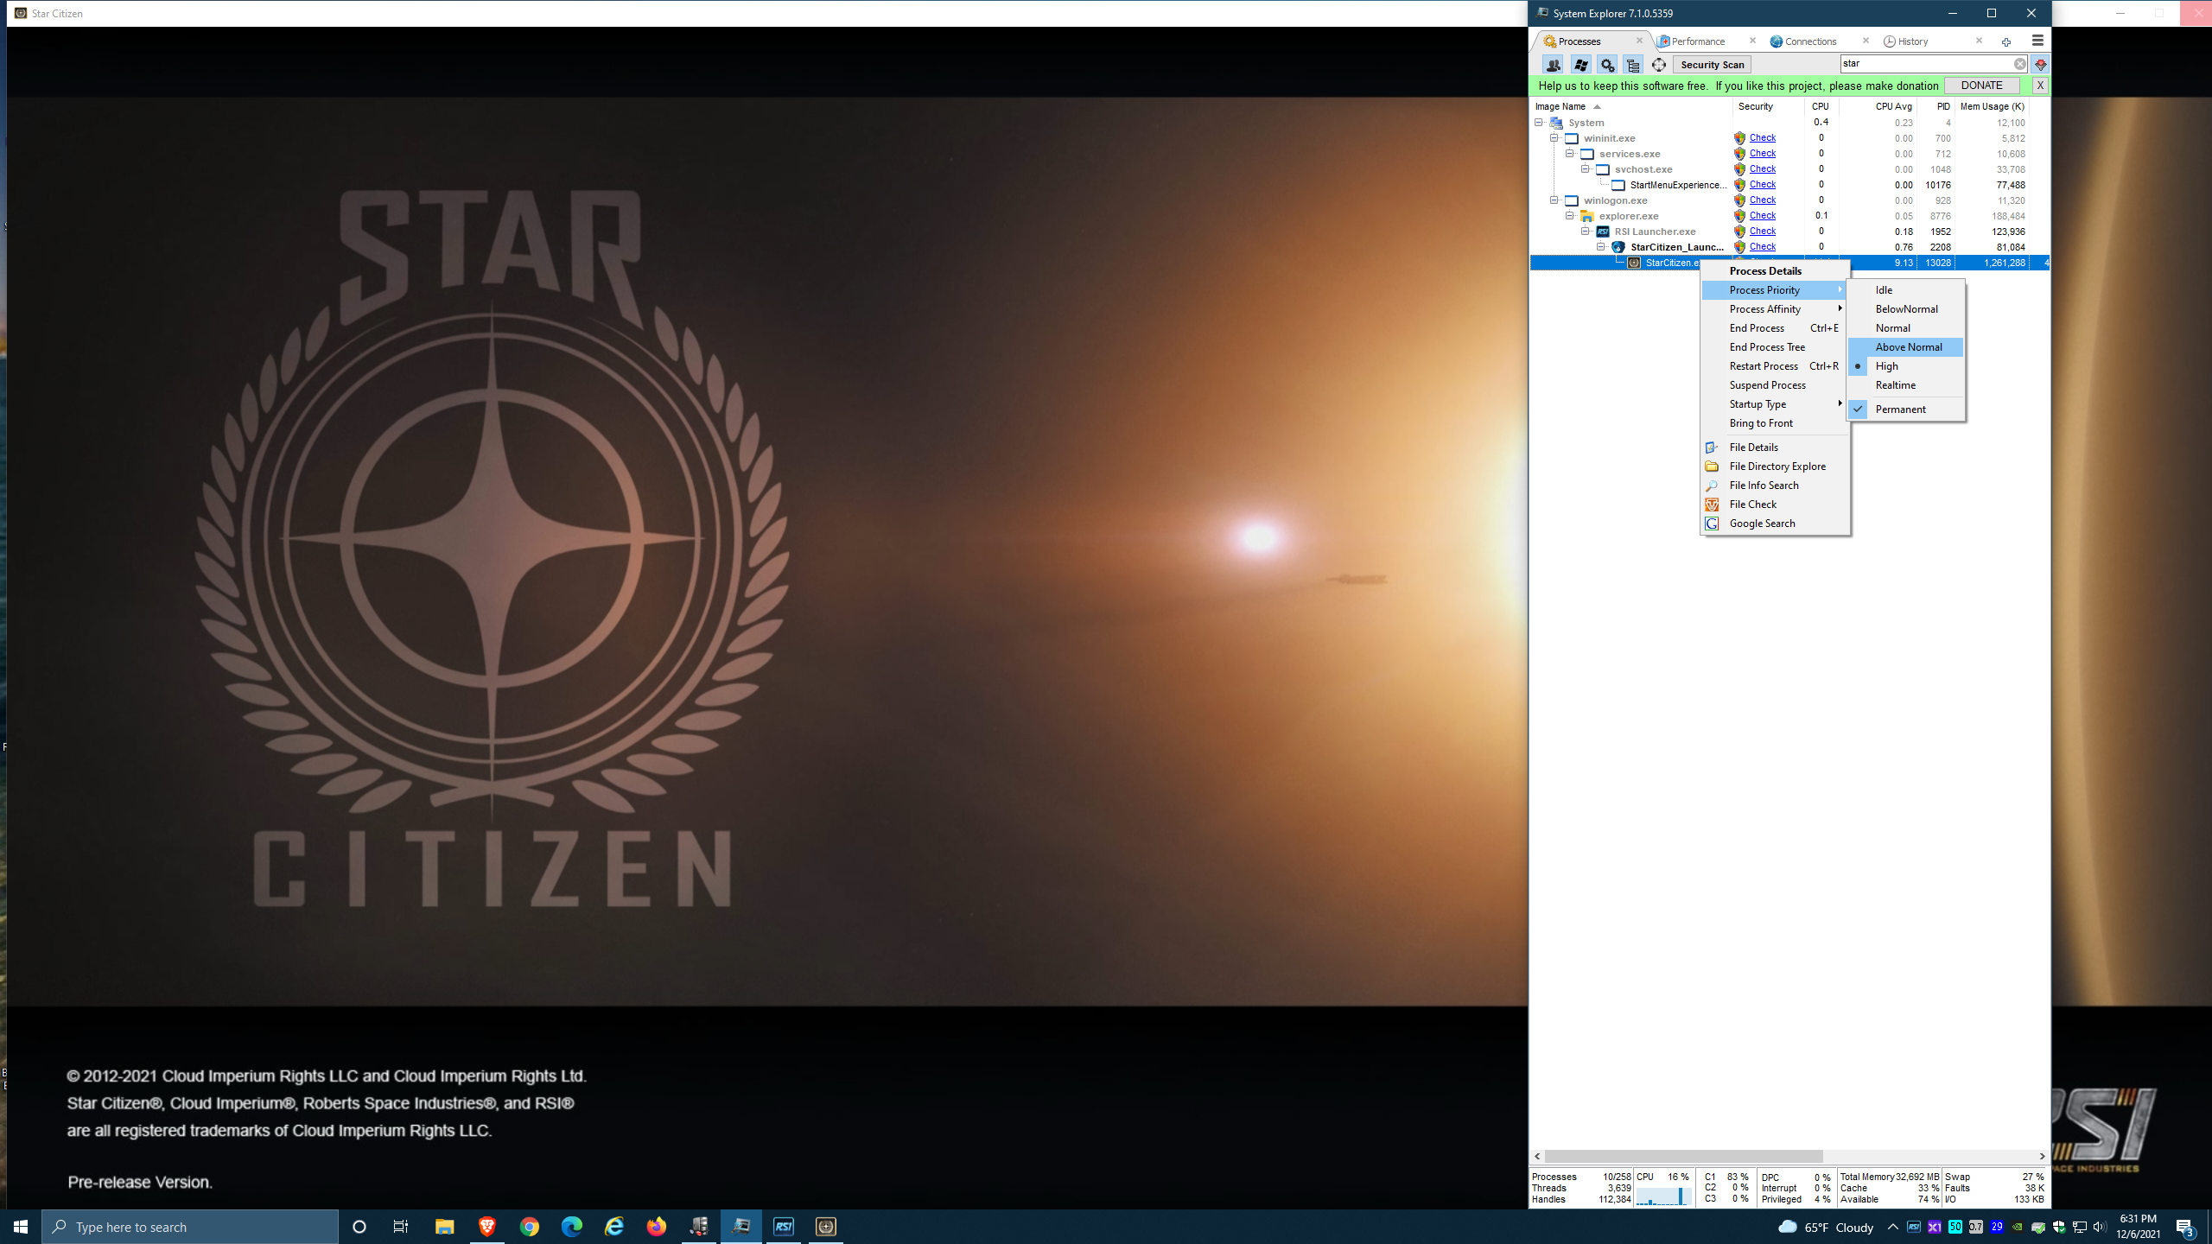
Task: Click the StarCitizen_Launcher process icon
Action: (1618, 247)
